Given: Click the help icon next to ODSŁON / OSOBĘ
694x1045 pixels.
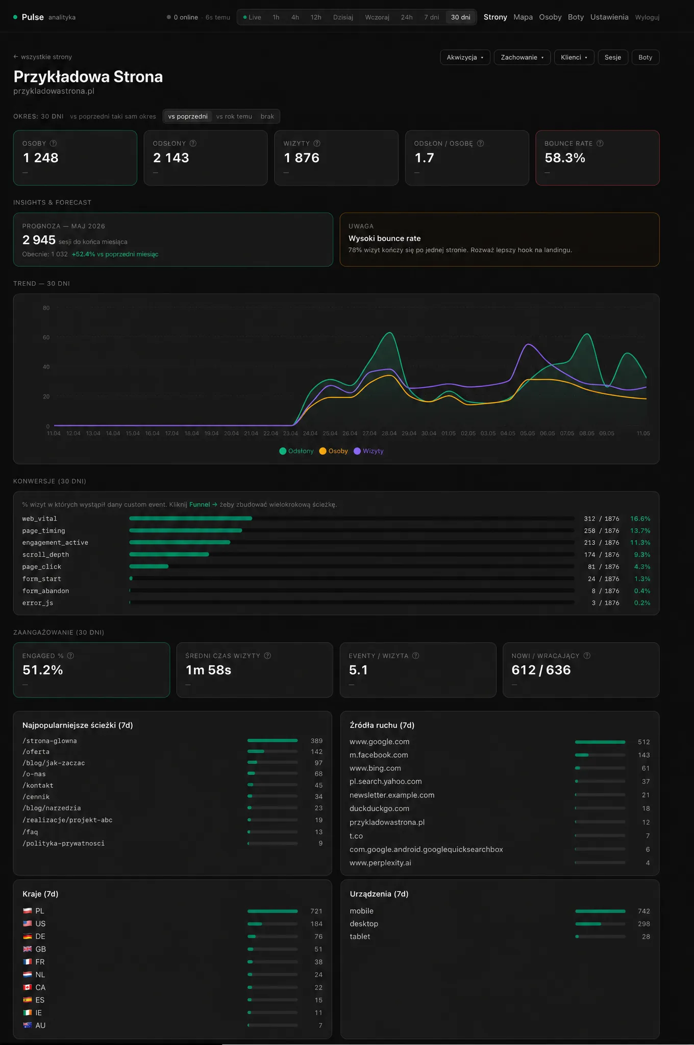Looking at the screenshot, I should pos(480,143).
